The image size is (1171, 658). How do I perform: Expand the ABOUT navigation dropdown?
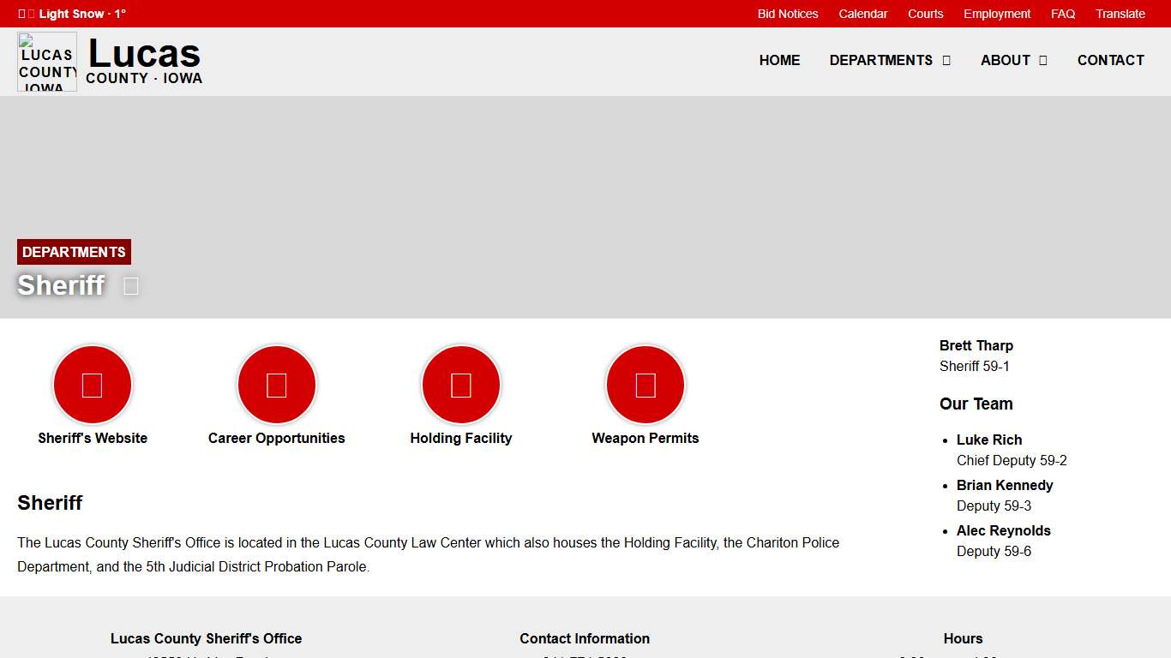1014,60
